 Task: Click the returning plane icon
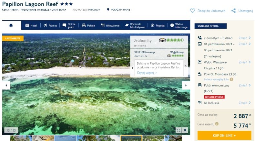pos(200,74)
